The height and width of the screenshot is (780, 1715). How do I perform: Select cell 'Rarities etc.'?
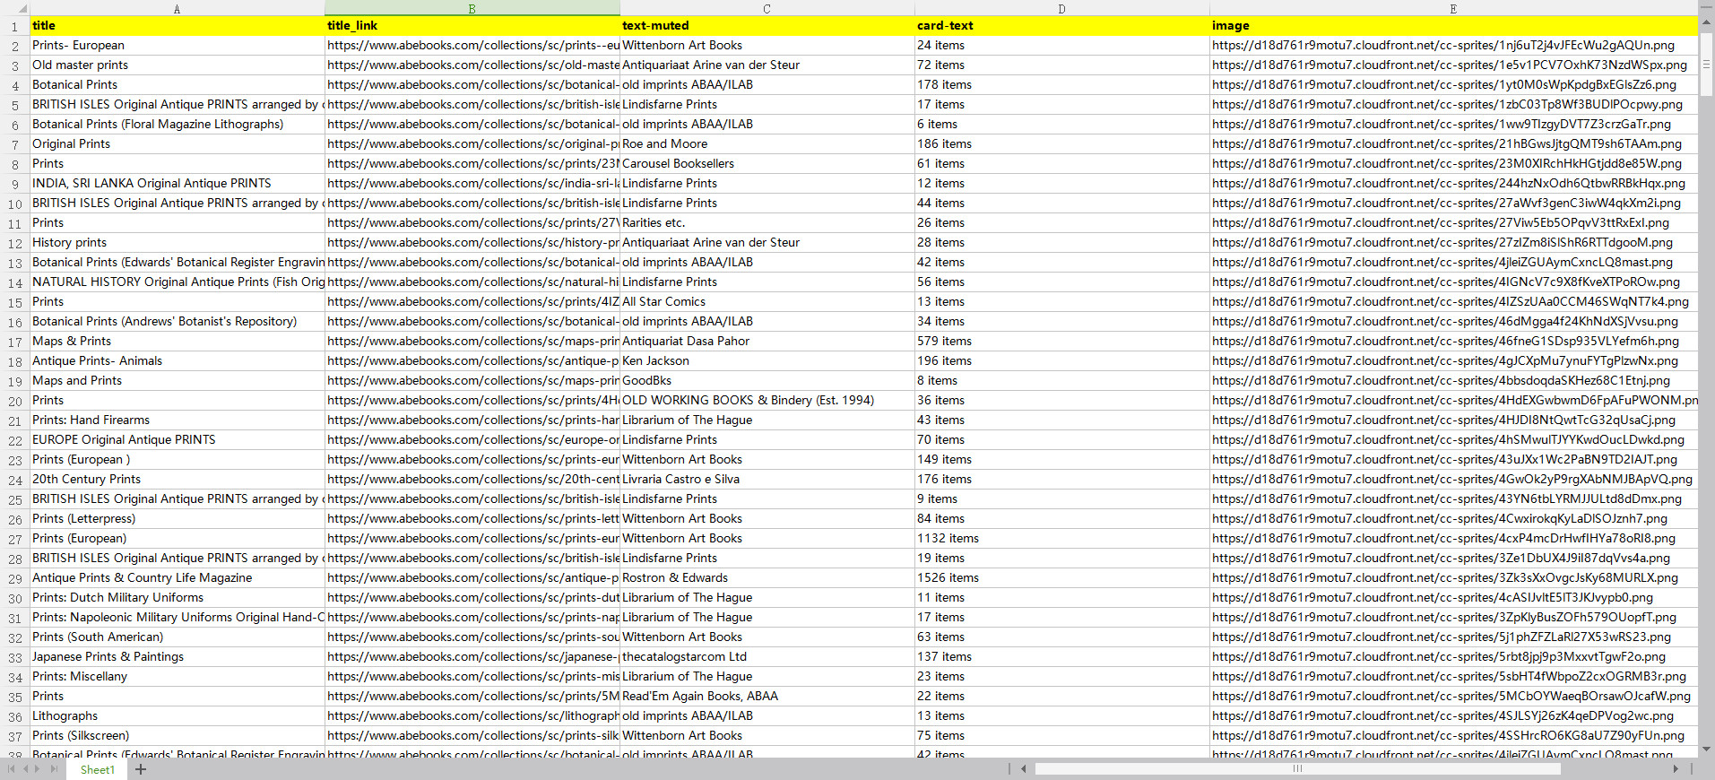coord(767,223)
